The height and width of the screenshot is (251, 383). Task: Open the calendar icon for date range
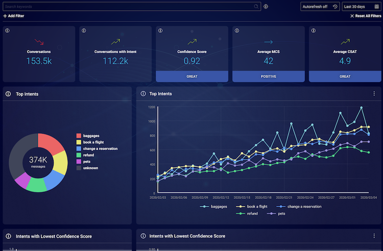coord(377,7)
